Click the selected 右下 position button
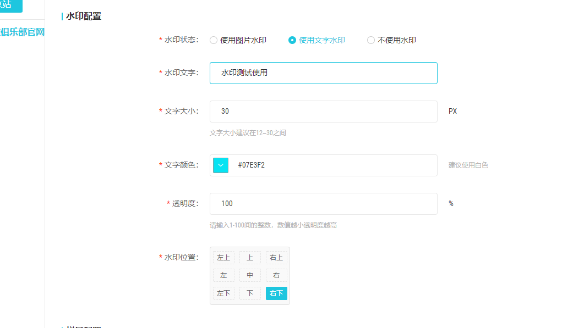This screenshot has width=584, height=328. [276, 293]
